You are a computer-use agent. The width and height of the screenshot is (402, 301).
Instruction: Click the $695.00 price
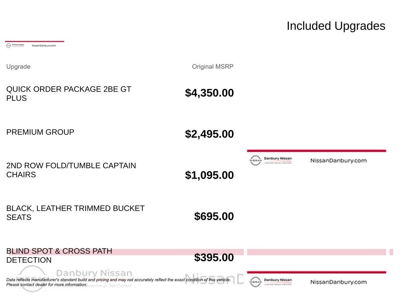click(214, 216)
